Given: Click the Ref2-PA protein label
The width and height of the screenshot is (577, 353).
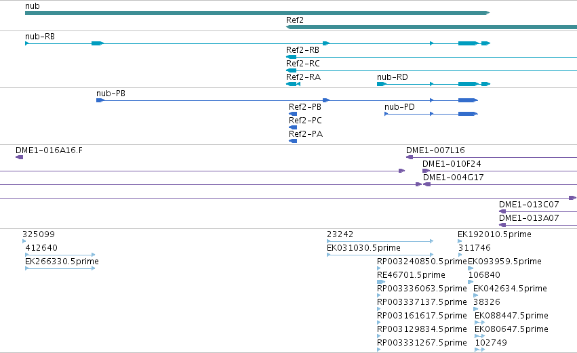Looking at the screenshot, I should [x=305, y=134].
